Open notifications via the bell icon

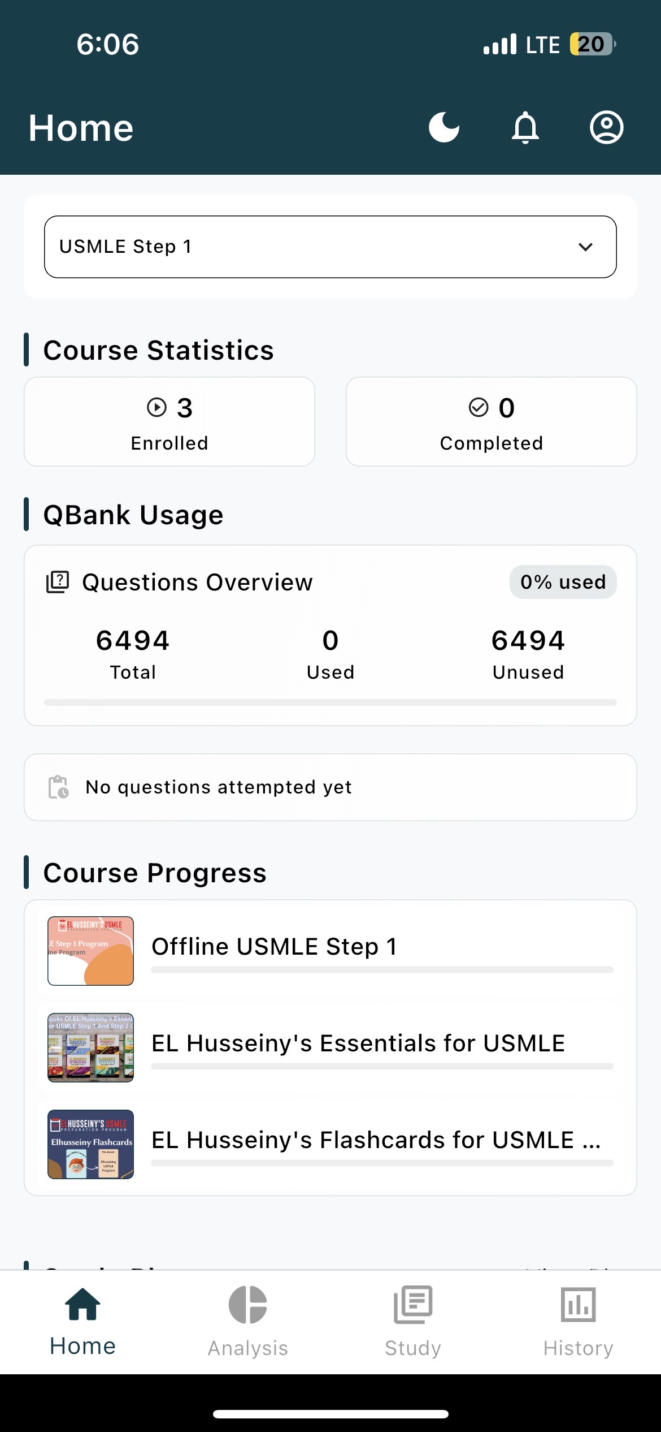[525, 127]
